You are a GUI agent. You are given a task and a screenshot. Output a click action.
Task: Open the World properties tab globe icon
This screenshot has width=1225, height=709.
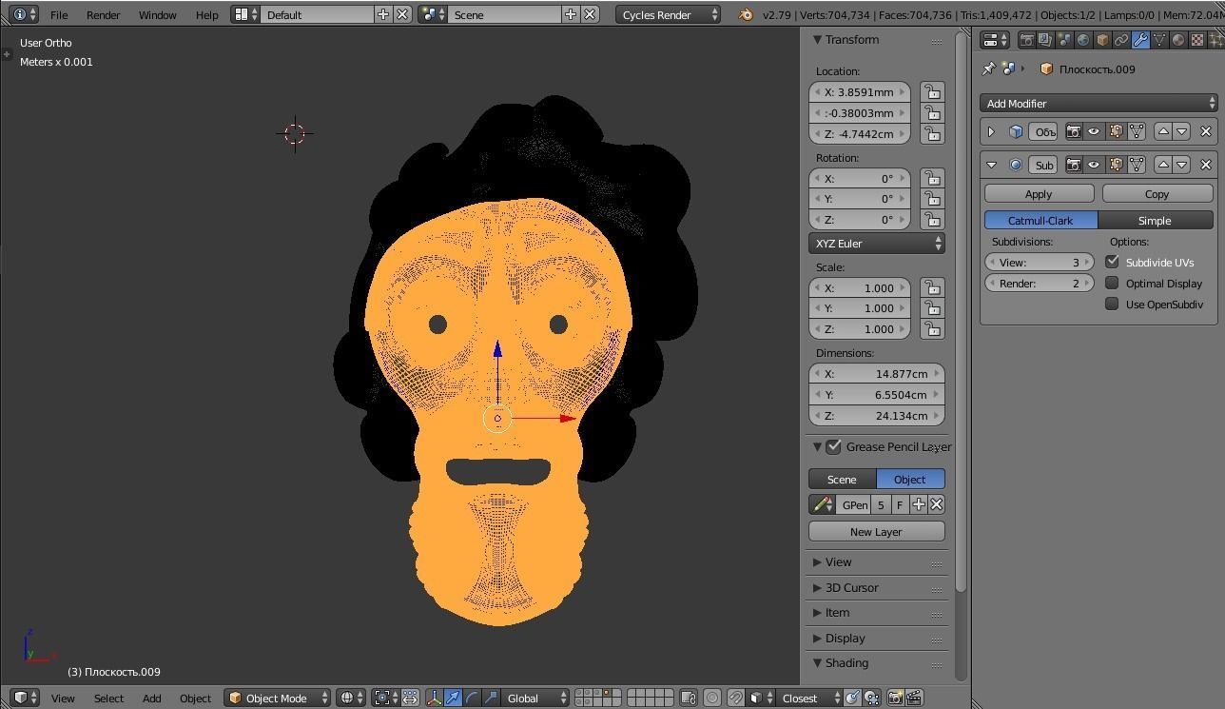click(1083, 40)
